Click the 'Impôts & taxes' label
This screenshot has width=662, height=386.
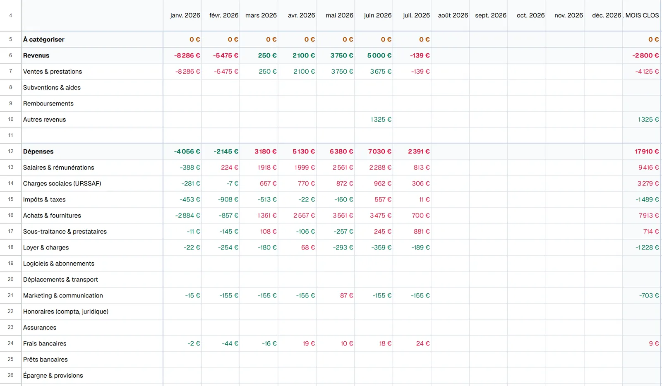pyautogui.click(x=44, y=199)
